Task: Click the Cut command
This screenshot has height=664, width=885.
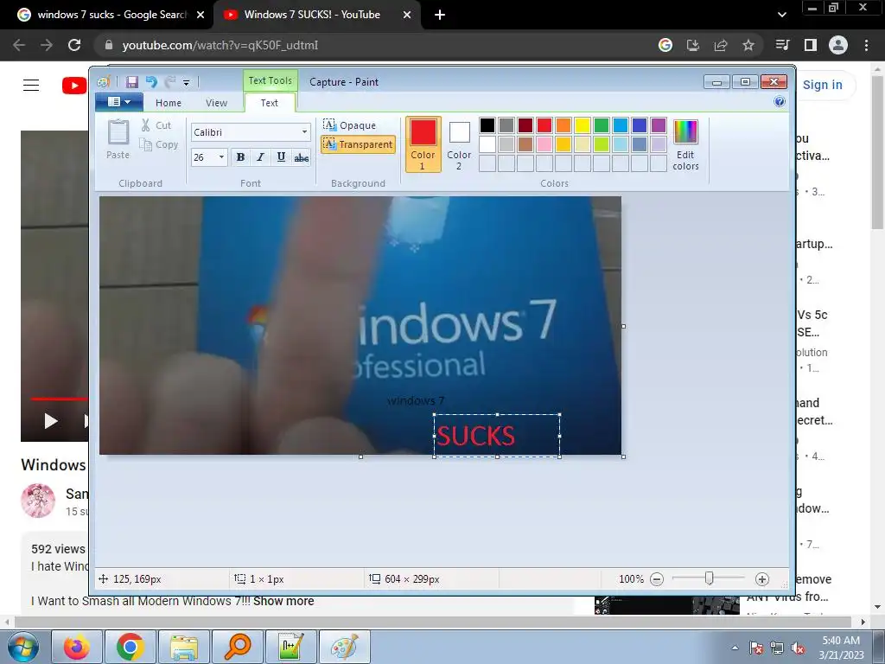Action: 157,125
